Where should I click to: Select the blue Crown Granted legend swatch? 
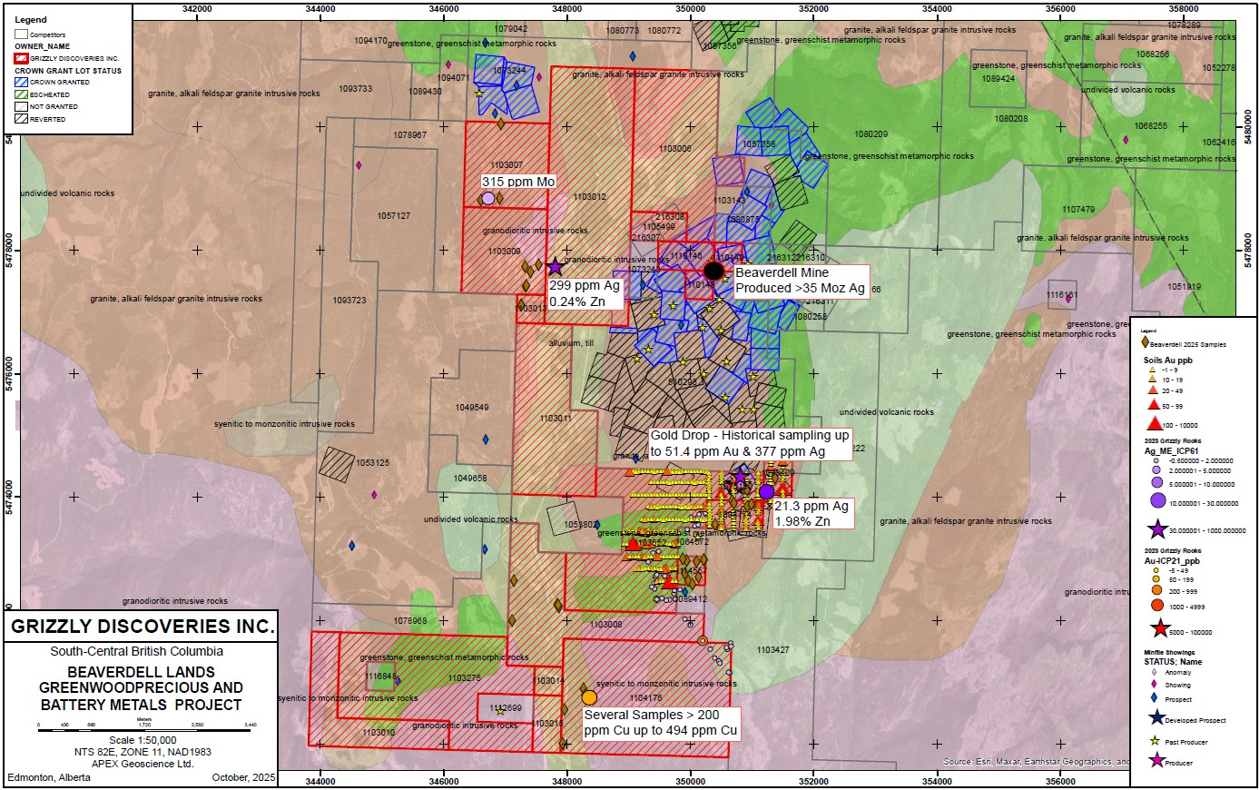click(x=22, y=82)
